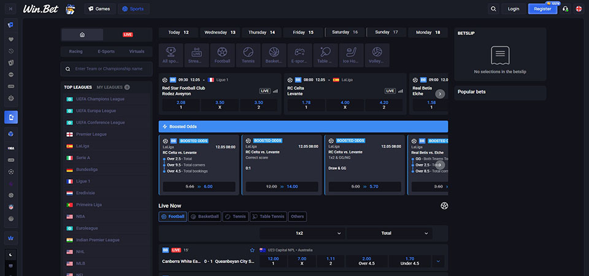The height and width of the screenshot is (276, 589).
Task: Open stats bars for RC Celta match
Action: (401, 91)
